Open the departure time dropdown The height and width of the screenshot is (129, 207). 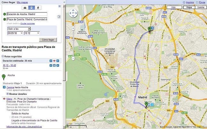tap(32, 33)
